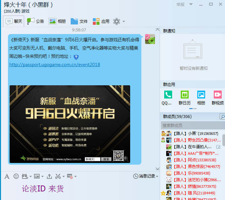The height and width of the screenshot is (200, 225).
Task: Switch to the 聊天 tab
Action: (x=14, y=21)
